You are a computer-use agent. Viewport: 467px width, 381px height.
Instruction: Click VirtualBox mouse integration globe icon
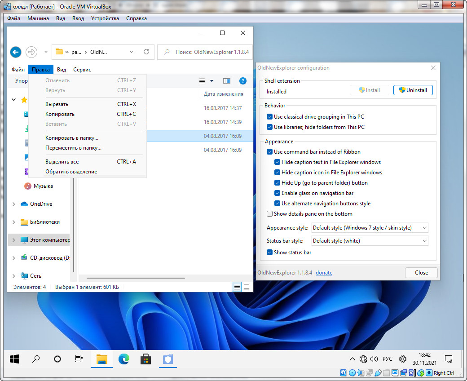421,372
